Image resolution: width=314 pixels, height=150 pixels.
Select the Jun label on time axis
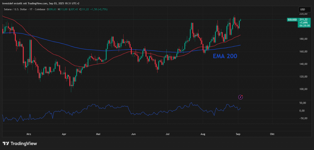coord(133,134)
